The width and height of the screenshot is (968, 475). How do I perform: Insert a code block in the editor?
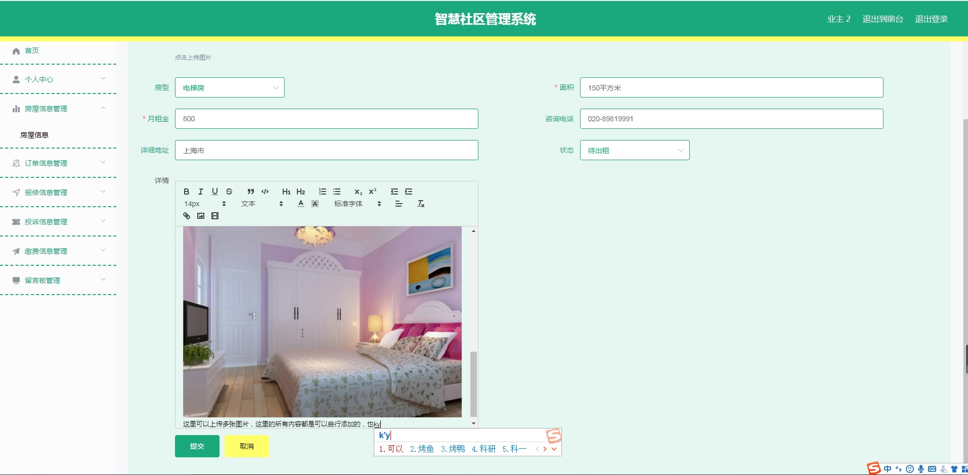click(x=265, y=192)
